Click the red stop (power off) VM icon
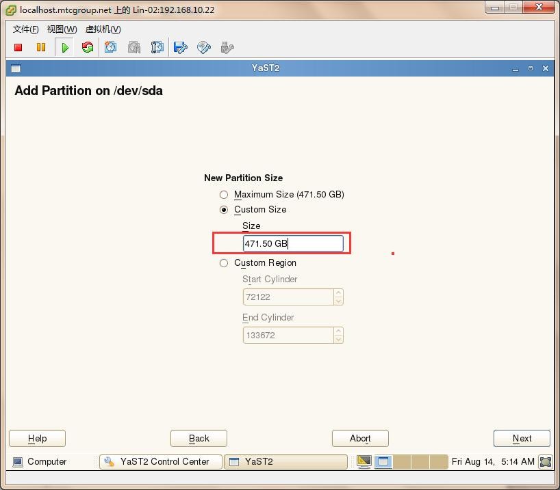Viewport: 560px width, 490px height. [18, 47]
